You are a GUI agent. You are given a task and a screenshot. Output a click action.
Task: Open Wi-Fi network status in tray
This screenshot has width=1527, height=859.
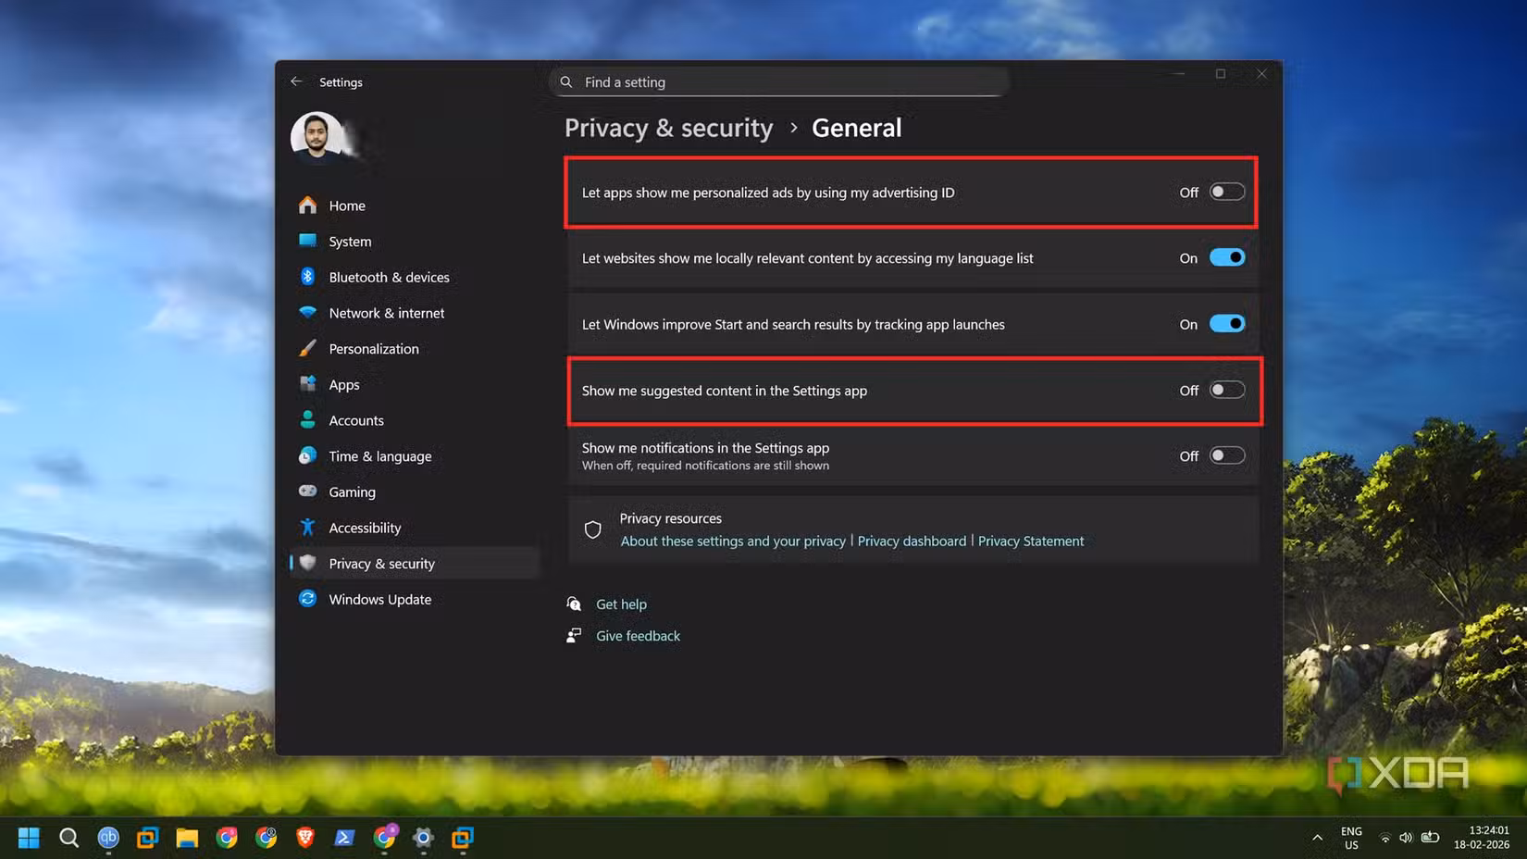1384,838
